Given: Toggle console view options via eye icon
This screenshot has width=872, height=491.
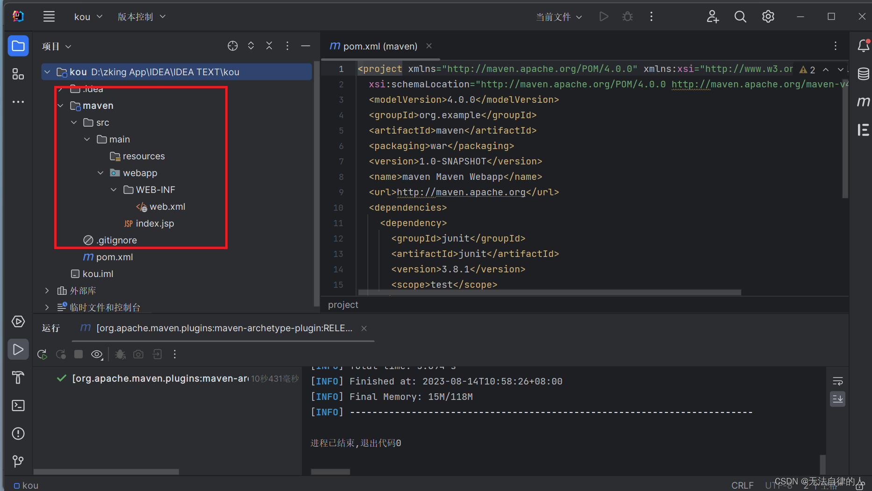Looking at the screenshot, I should pos(97,354).
